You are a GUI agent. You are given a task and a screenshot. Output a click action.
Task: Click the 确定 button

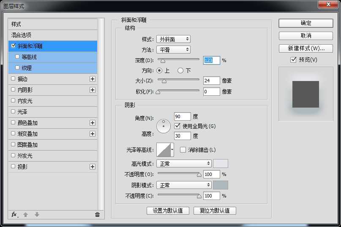point(306,23)
